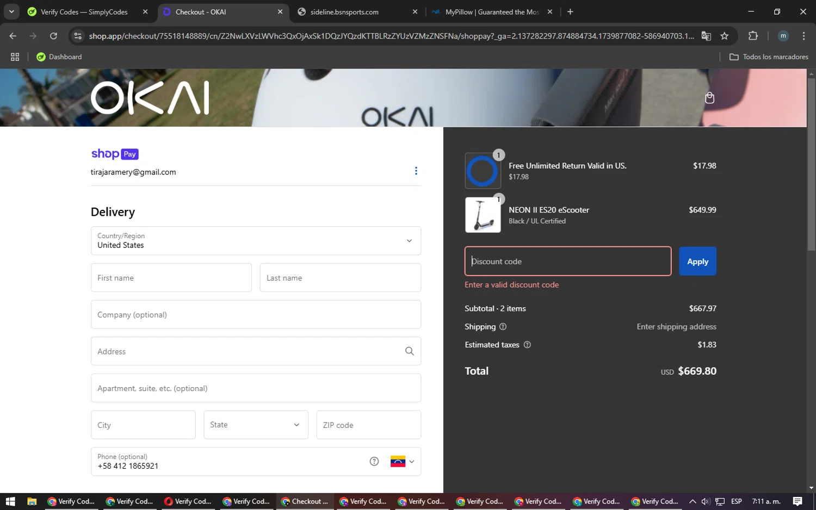This screenshot has width=816, height=510.
Task: Click the Last name field
Action: tap(341, 278)
